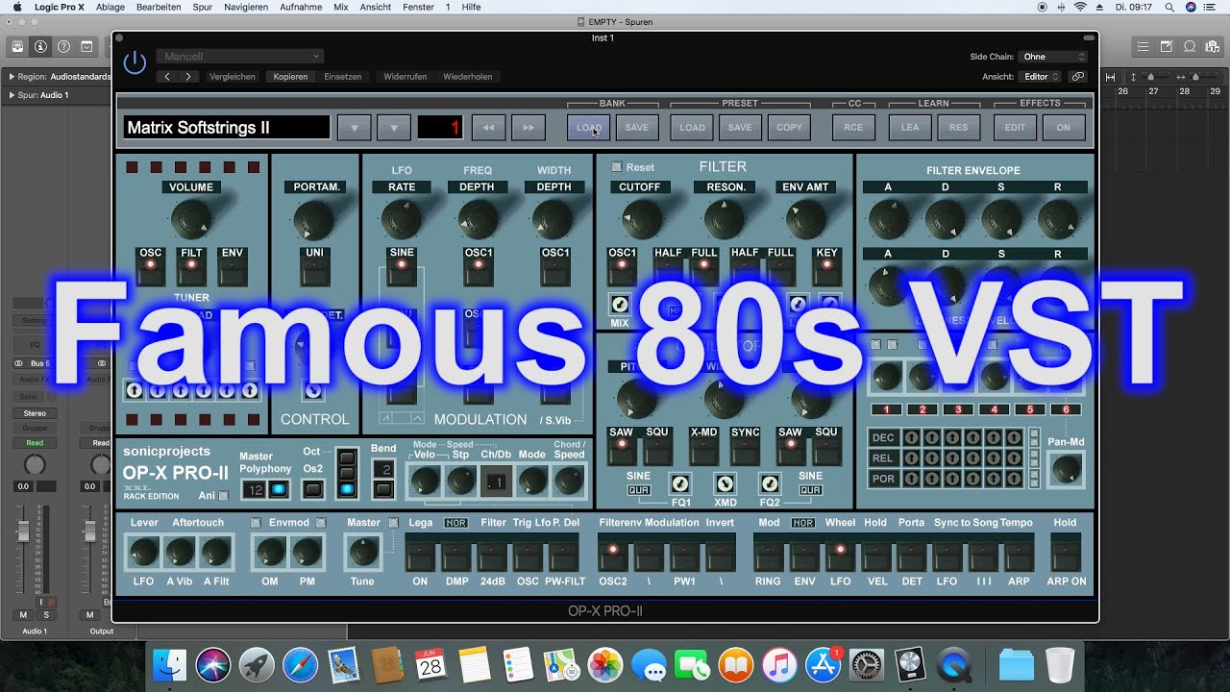The image size is (1230, 692).
Task: Open the quick help question icon
Action: click(x=63, y=46)
